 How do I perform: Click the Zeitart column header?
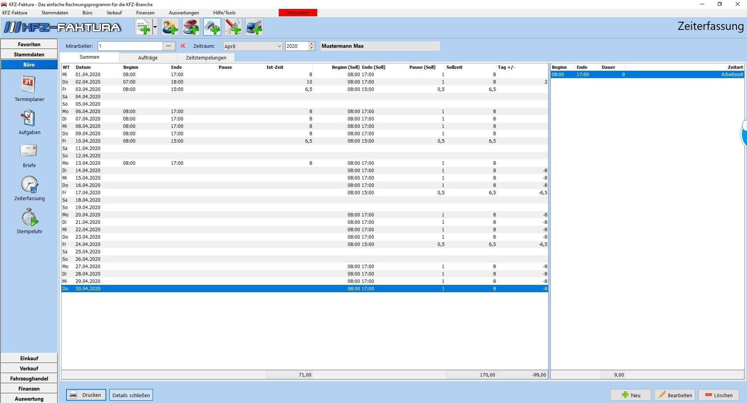pos(685,67)
